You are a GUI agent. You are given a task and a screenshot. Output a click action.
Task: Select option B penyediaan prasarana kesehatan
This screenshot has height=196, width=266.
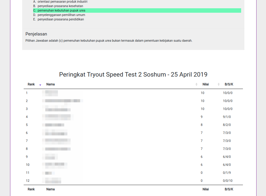point(60,6)
